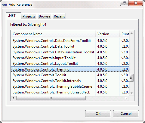Click the horizontal scrollbar left arrow
145x123 pixels.
[x=13, y=98]
